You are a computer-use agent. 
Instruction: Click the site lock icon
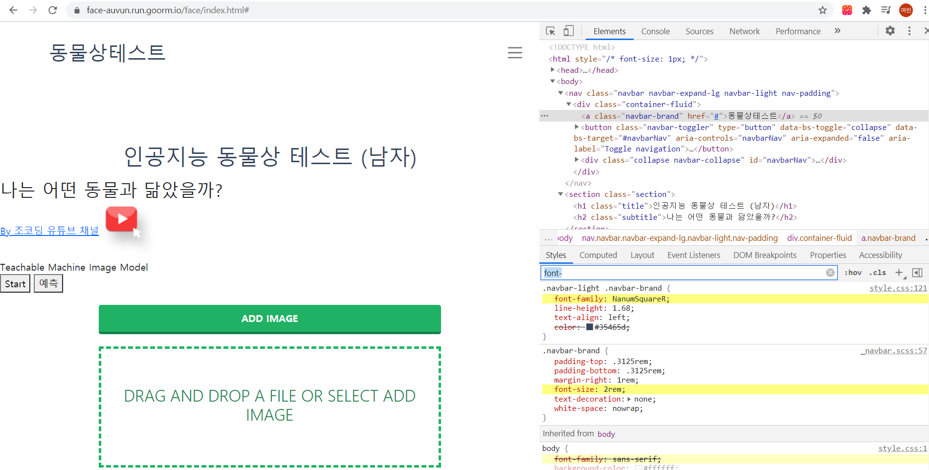point(76,10)
